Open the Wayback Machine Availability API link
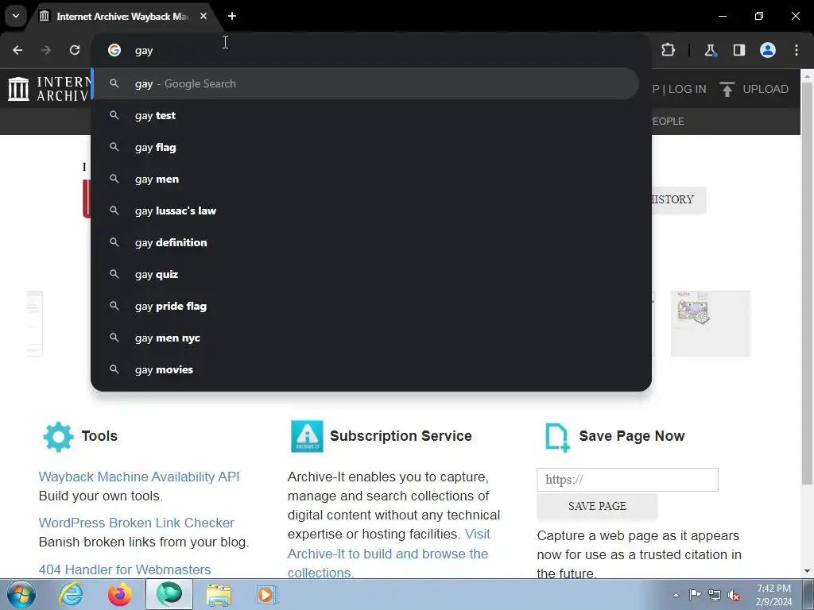814x610 pixels. tap(139, 477)
